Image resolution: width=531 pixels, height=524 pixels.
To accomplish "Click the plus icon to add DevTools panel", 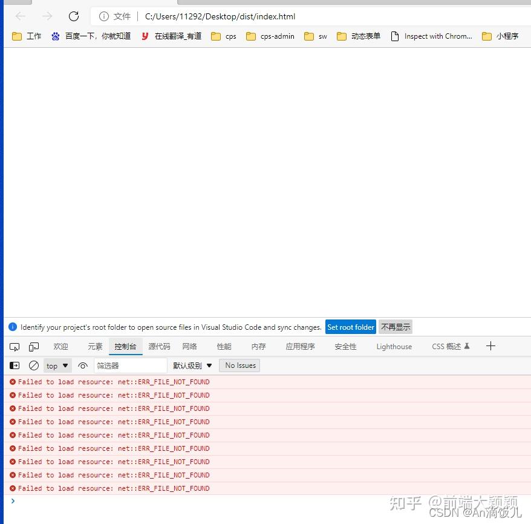I will click(x=490, y=346).
